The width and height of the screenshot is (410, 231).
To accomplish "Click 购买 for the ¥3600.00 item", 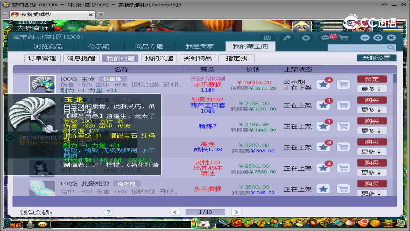I will [x=372, y=184].
